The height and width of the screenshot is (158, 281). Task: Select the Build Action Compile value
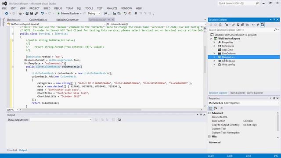248,121
